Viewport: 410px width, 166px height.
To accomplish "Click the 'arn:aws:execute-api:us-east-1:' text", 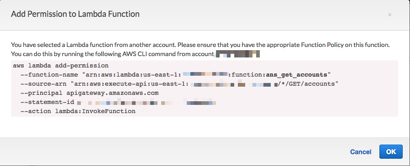I will [x=132, y=84].
